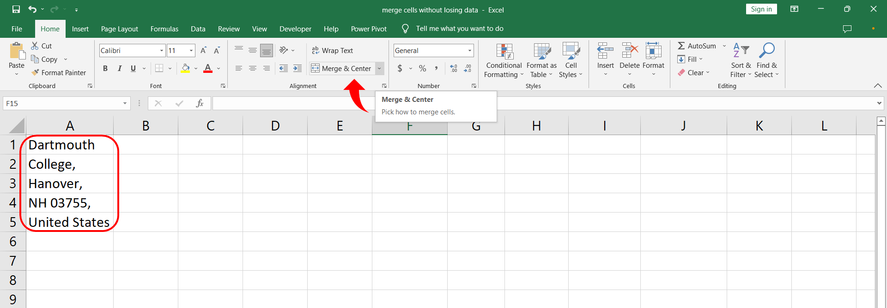887x308 pixels.
Task: Click the Paste clipboard icon
Action: (17, 51)
